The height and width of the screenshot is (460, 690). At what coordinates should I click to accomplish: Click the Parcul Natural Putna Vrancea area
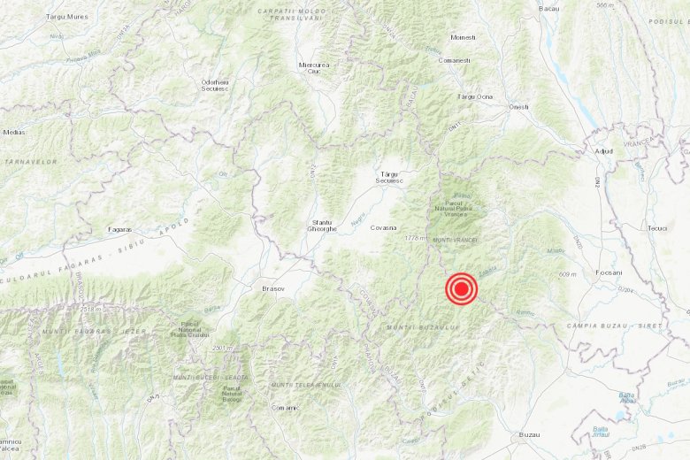(x=455, y=206)
